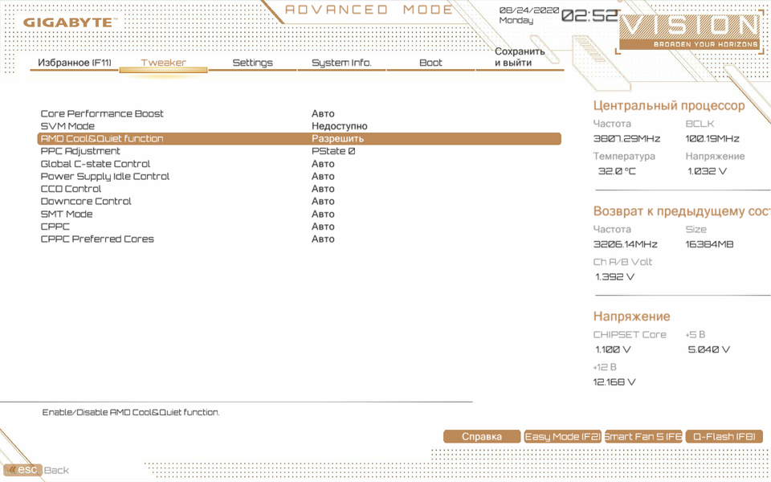
Task: Launch Q-Flash (F8) utility
Action: (724, 437)
